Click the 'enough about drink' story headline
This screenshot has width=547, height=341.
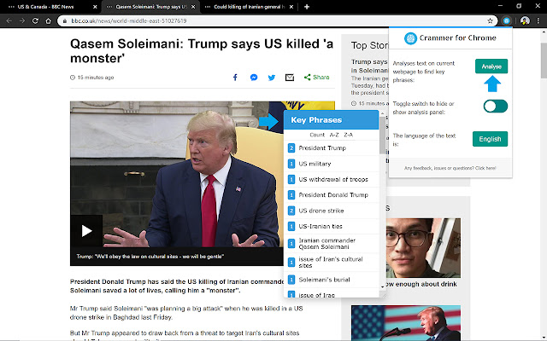[x=421, y=284]
